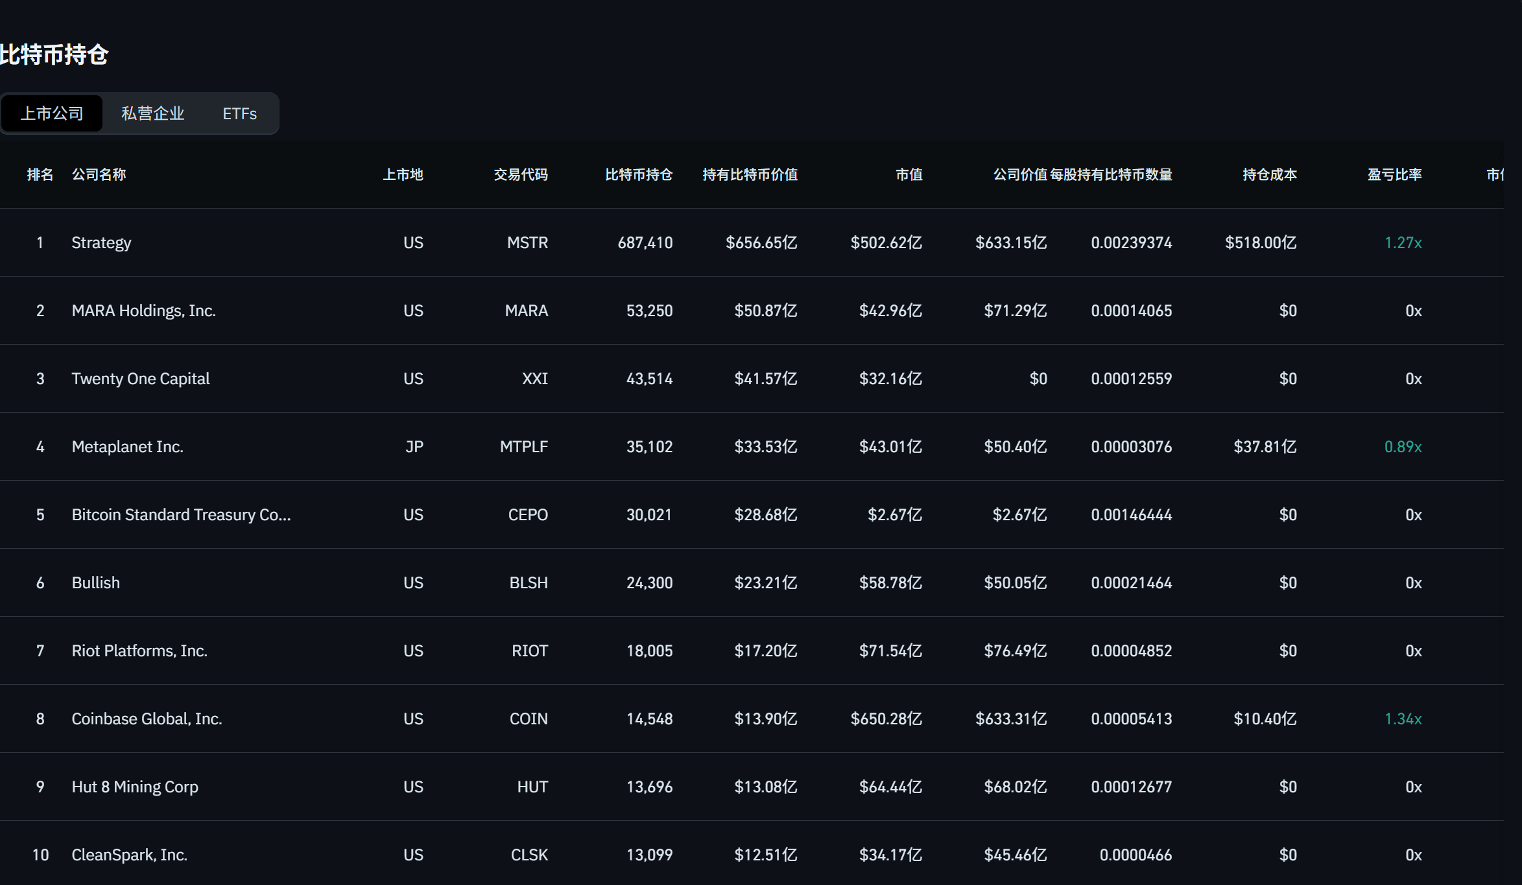Sort table by 盈亏比率 header
The image size is (1522, 885).
1394,174
